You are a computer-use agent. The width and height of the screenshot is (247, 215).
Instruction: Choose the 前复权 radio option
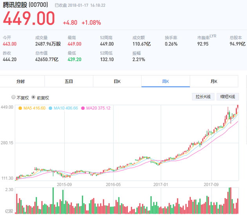point(33,97)
